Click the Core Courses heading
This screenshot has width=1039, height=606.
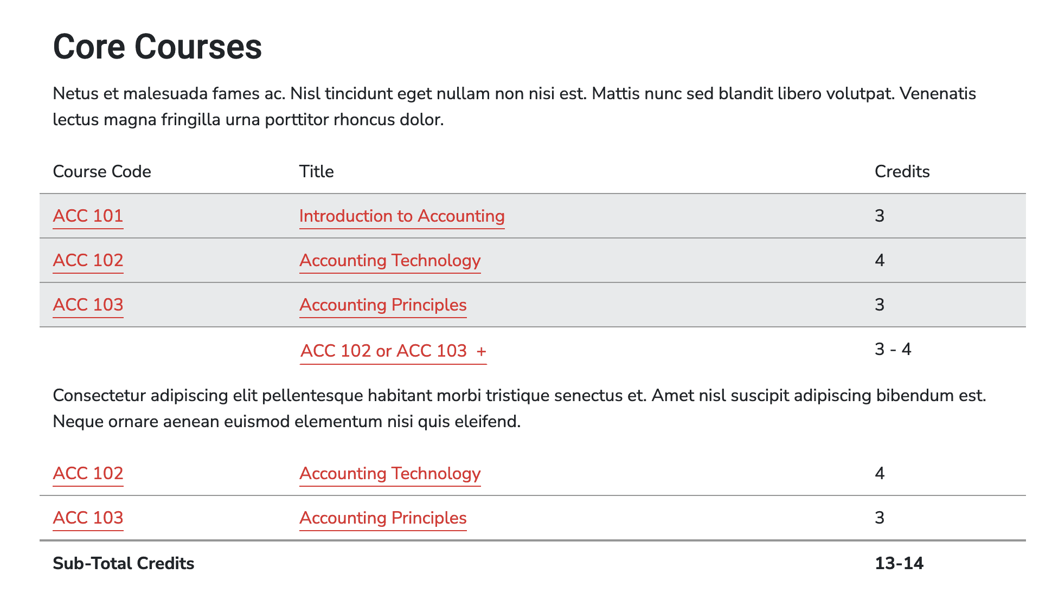coord(157,47)
